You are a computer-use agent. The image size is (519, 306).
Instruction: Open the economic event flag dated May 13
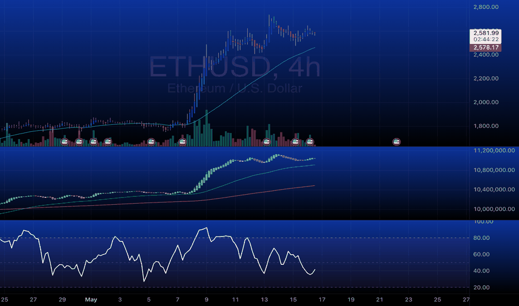267,142
